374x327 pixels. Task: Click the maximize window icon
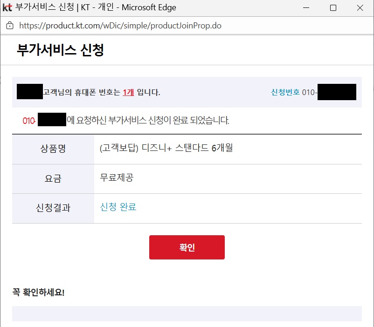[x=332, y=7]
